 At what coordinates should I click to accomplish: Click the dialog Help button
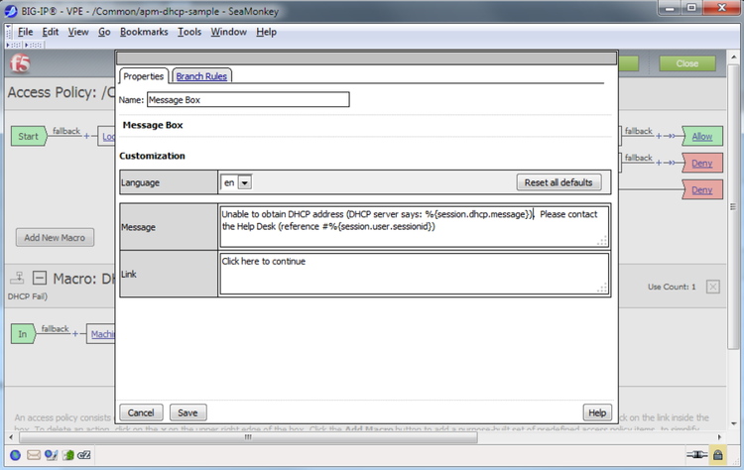point(597,412)
